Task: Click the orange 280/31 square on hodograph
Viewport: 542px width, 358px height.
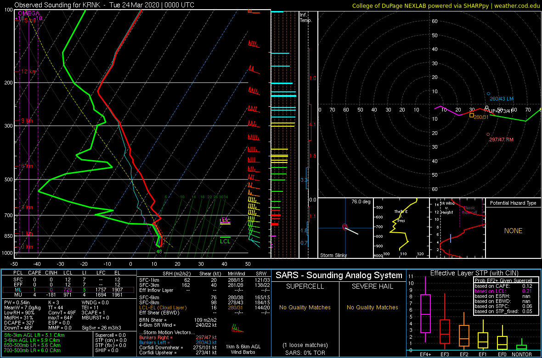Action: coord(471,115)
